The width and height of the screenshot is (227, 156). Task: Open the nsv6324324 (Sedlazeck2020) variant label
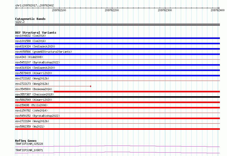tap(35, 46)
